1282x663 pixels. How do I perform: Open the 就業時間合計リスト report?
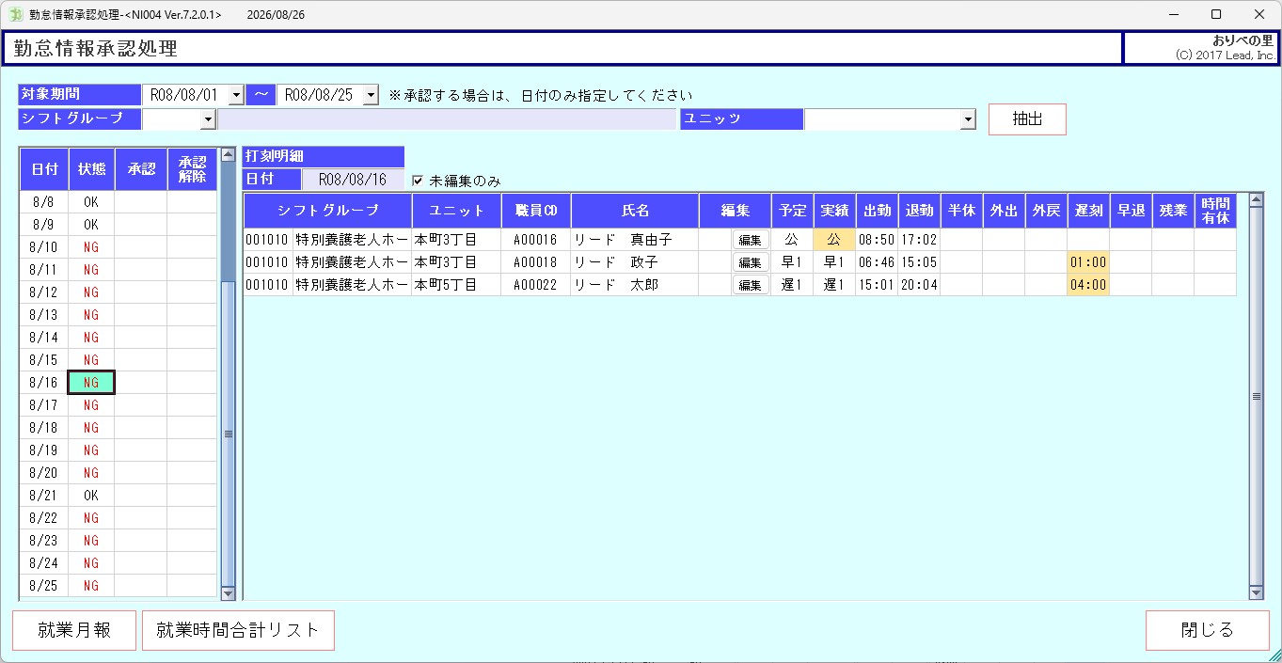tap(238, 630)
